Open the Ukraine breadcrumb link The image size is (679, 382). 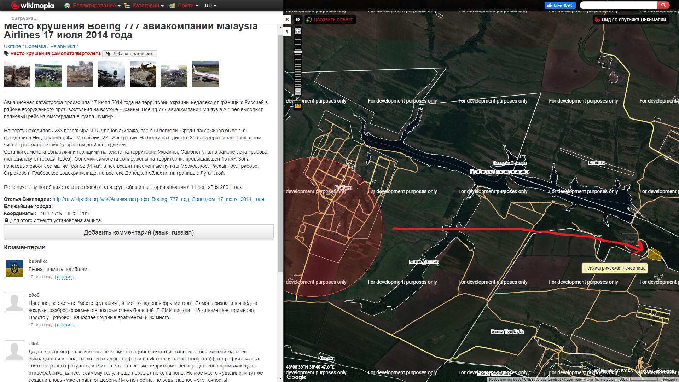tap(12, 46)
